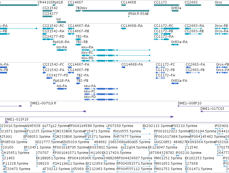Select clone DME1-008P10
229x173 pixels.
(x=203, y=106)
